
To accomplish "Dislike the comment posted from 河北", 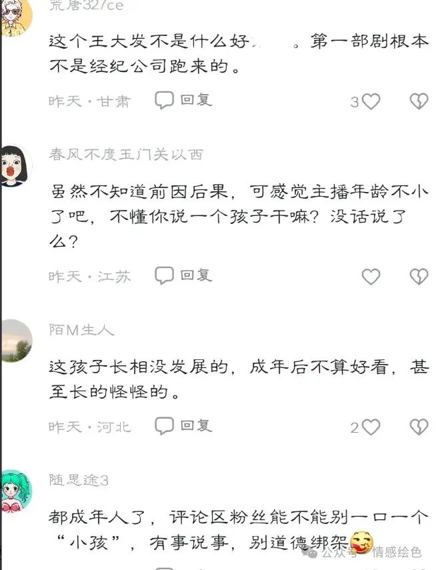I will click(x=419, y=427).
